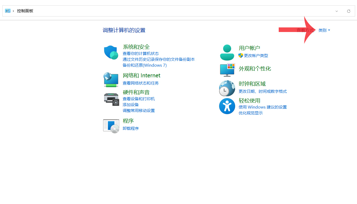This screenshot has width=357, height=204.
Task: Click the System and Security shield icon
Action: [111, 52]
